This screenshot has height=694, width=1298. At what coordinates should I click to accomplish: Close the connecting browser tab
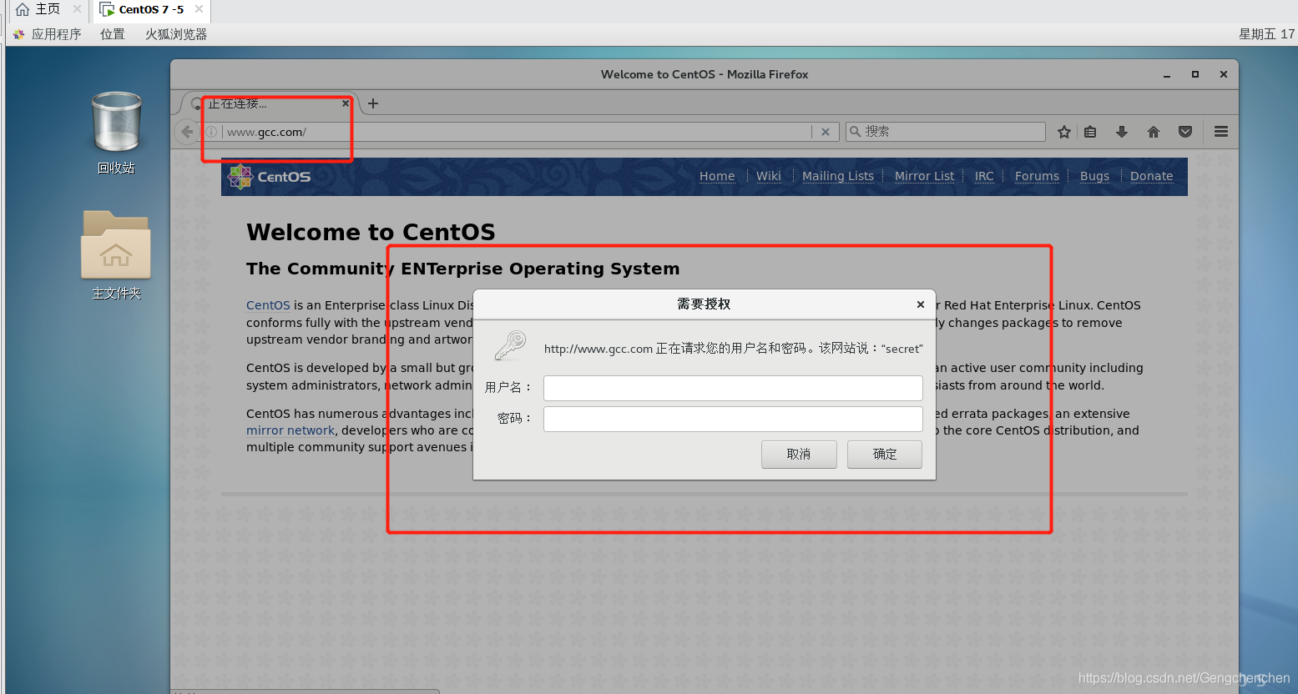(x=346, y=103)
